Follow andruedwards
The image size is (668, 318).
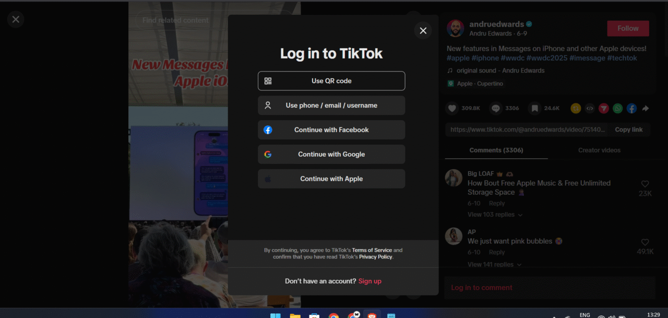click(628, 28)
